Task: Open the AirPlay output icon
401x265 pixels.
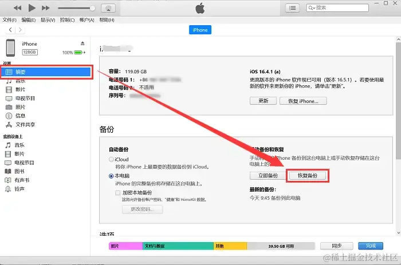Action: (108, 8)
